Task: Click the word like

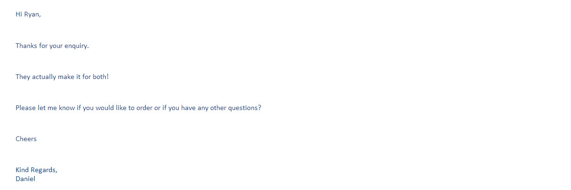Action: pyautogui.click(x=121, y=108)
